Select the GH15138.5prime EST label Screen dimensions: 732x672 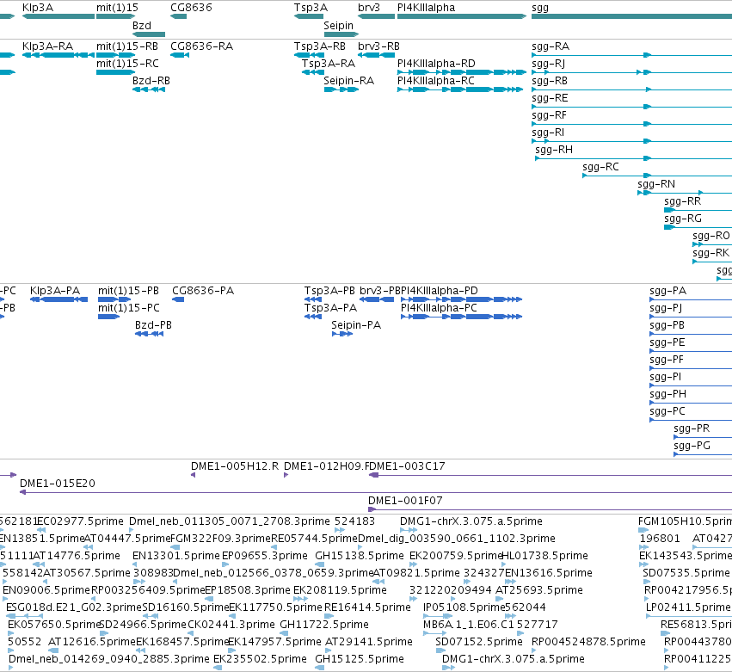(x=360, y=556)
